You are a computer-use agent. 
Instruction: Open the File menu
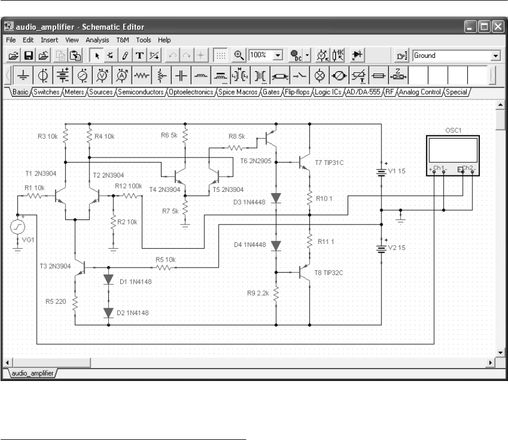pos(11,40)
